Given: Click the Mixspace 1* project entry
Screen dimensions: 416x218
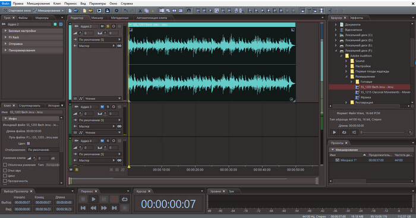Looking at the screenshot, I should point(348,160).
